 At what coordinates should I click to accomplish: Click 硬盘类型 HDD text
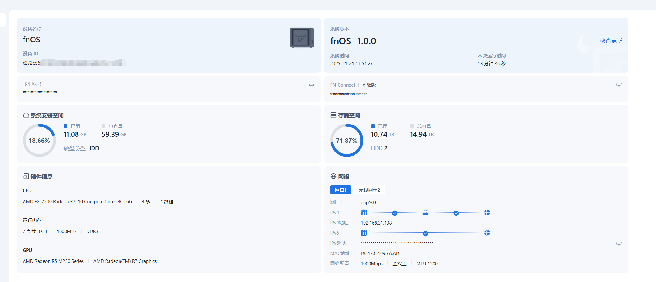[81, 148]
